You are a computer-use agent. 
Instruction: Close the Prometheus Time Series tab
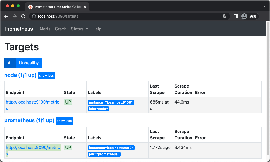85,7
